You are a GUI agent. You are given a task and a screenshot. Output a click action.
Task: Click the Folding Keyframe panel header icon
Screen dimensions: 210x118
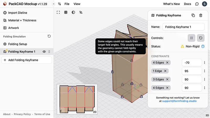(153, 16)
